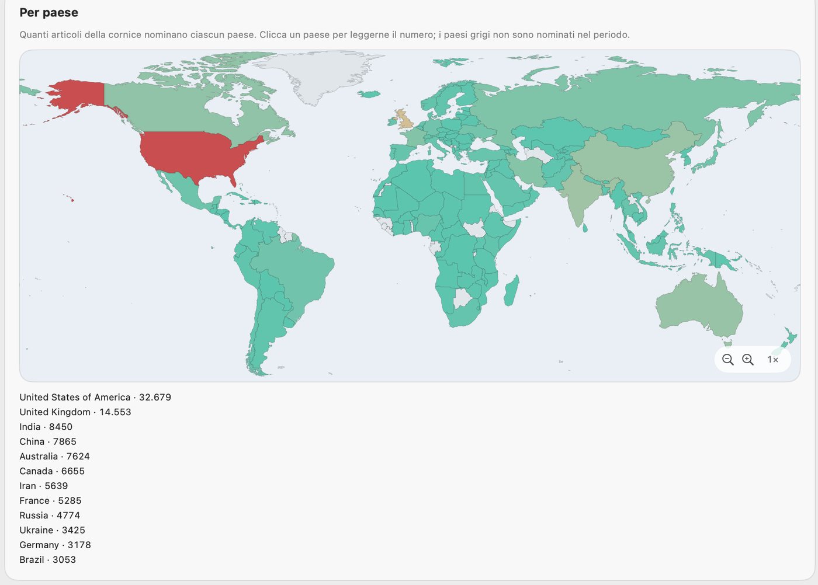The height and width of the screenshot is (585, 818).
Task: Select the "China · 7865" row
Action: click(x=48, y=442)
